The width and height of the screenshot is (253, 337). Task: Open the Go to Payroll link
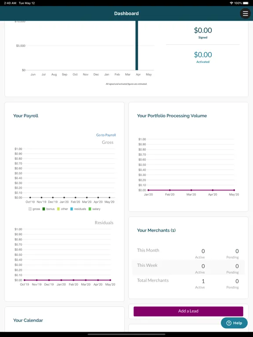click(x=106, y=135)
